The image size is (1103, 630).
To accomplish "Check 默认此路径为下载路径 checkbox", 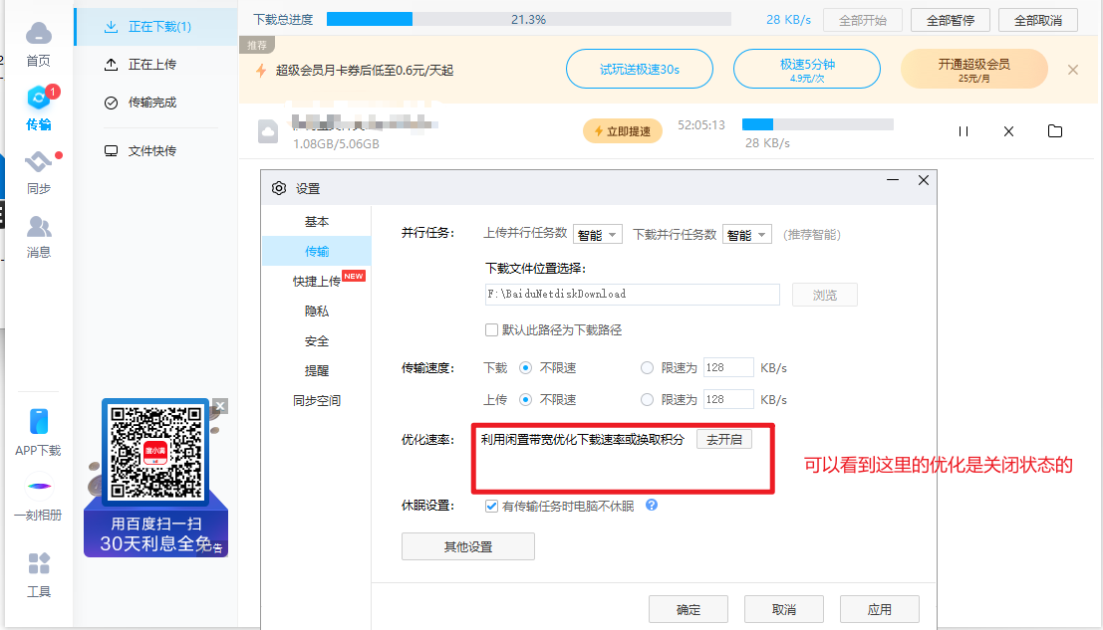I will 491,330.
